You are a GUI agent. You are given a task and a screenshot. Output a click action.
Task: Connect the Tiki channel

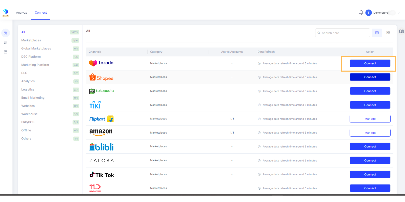(370, 105)
